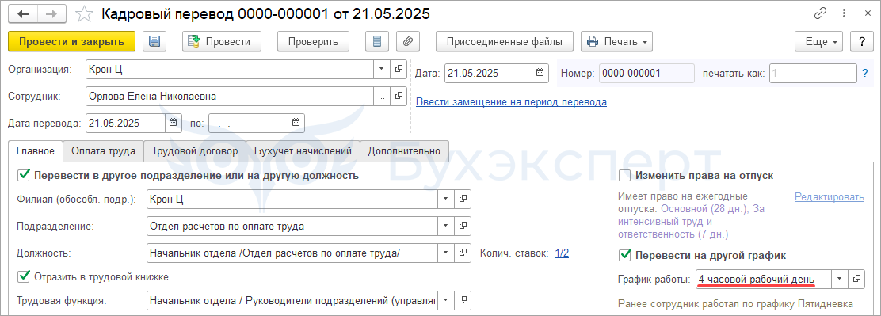
Task: Click the Колич. ставок label
Action: (514, 253)
